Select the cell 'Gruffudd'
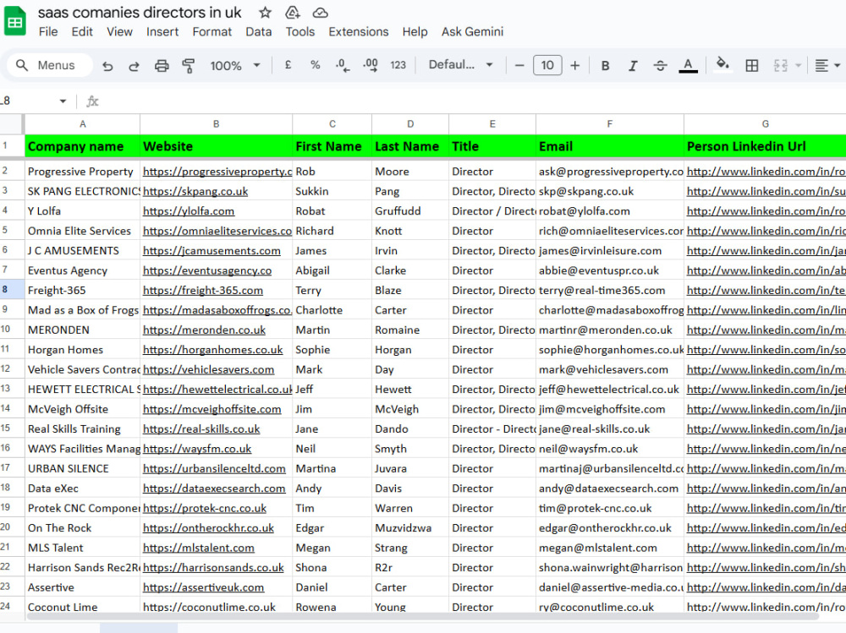Viewport: 846px width, 633px height. pyautogui.click(x=410, y=211)
